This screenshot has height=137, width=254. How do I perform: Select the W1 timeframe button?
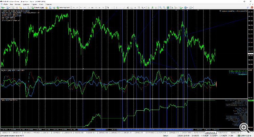coord(100,7)
